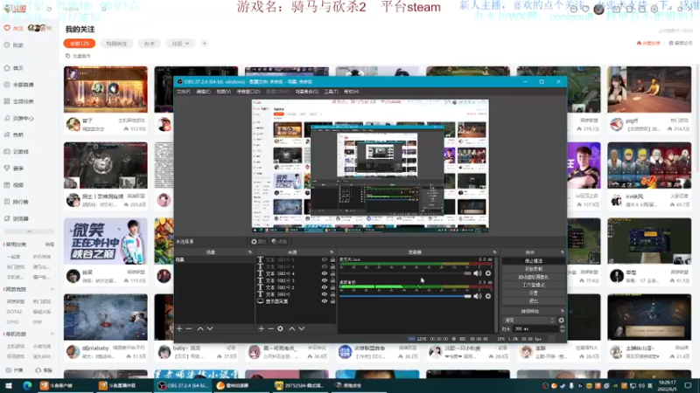Screen dimensions: 700x393
Task: Move scene up in OBS Scenes panel
Action: click(x=200, y=328)
